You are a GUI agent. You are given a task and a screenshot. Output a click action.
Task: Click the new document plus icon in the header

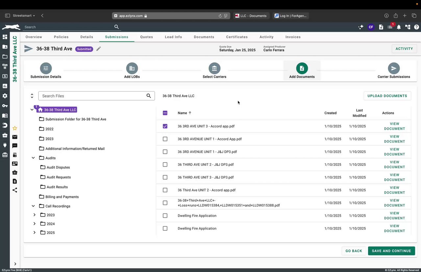pyautogui.click(x=381, y=27)
